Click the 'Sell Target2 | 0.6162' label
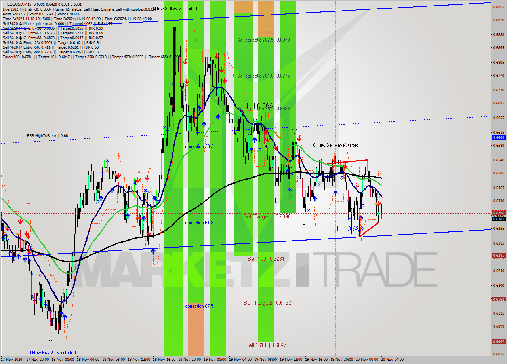Viewport: 507px width, 364px height. [267, 303]
